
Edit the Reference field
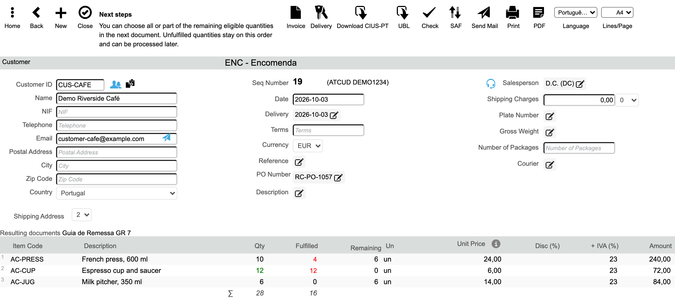(299, 162)
